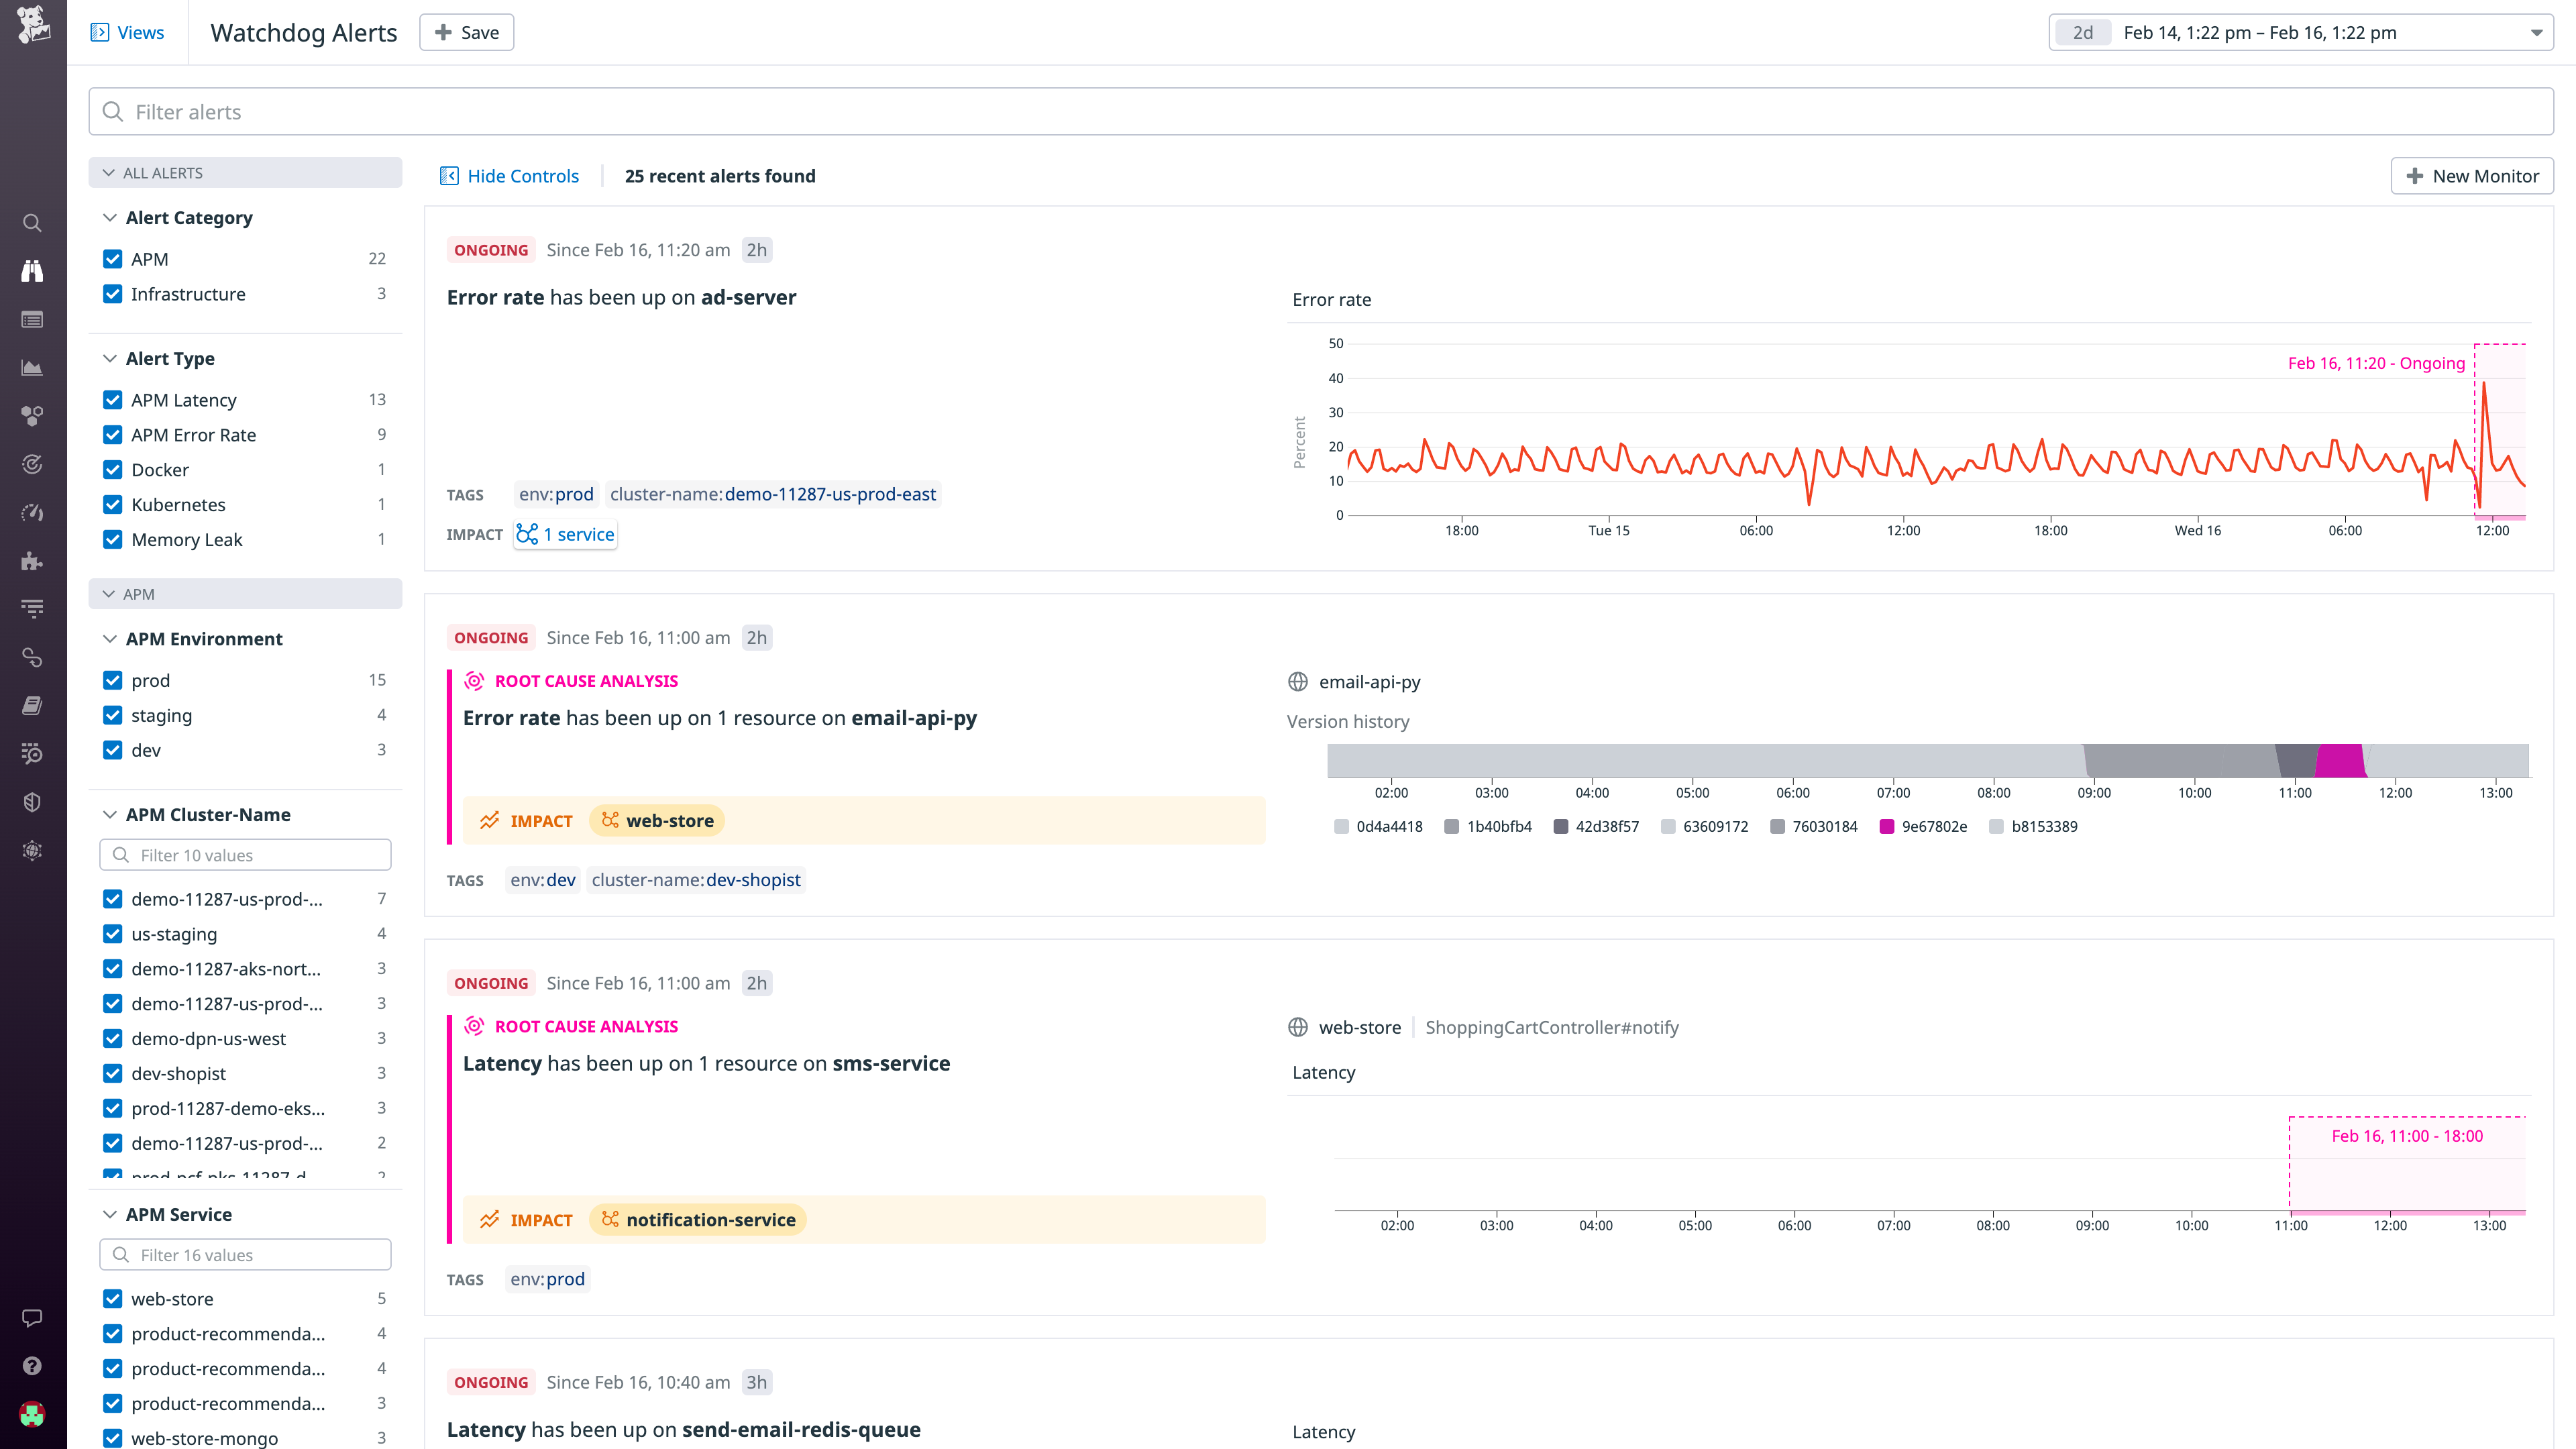Uncheck the Memory Leak alert type

112,539
